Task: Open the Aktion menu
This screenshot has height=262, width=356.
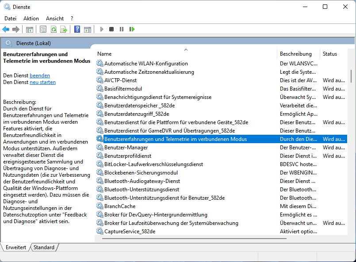Action: tap(31, 19)
